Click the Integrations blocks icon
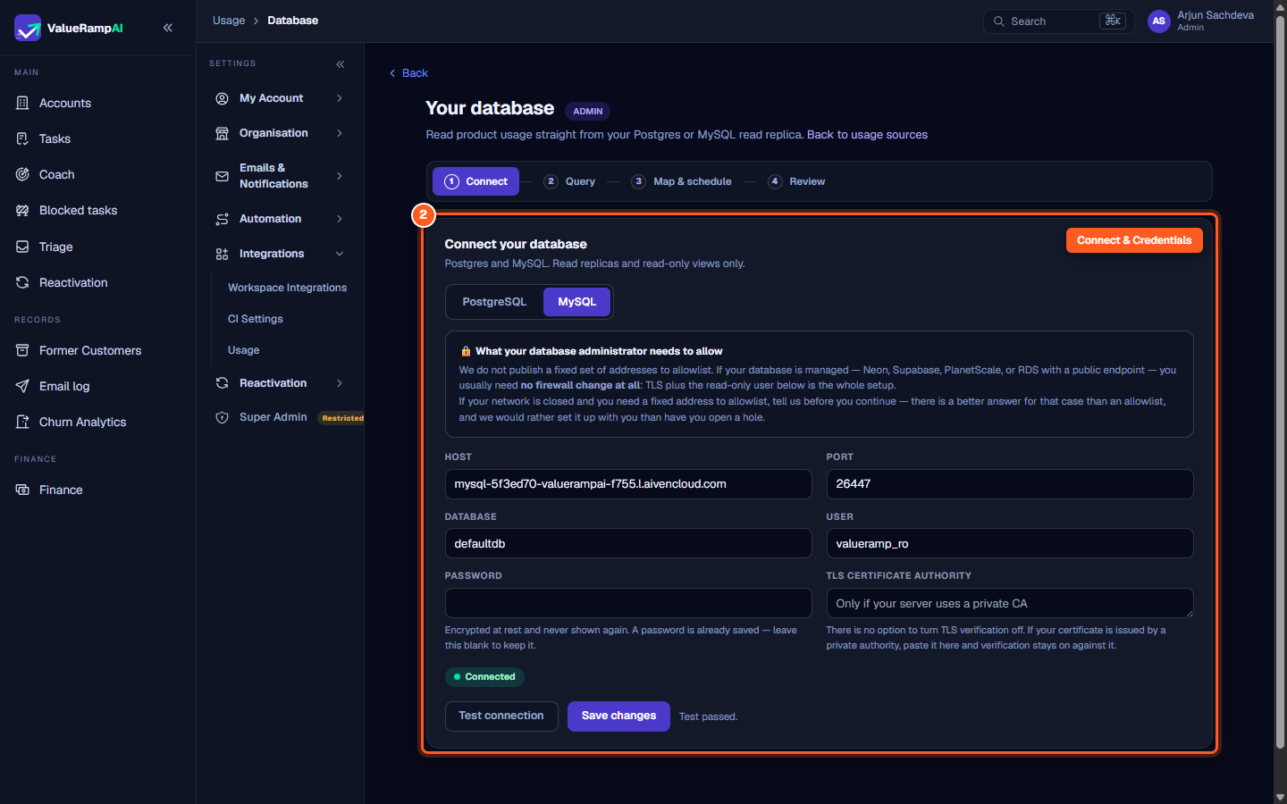The width and height of the screenshot is (1287, 804). tap(222, 254)
